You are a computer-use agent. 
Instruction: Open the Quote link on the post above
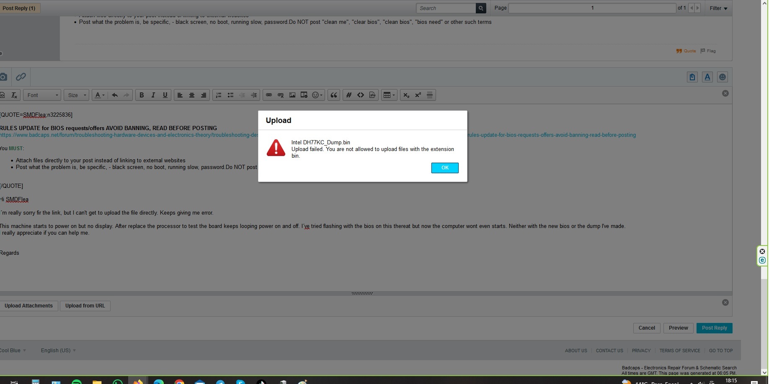click(686, 51)
